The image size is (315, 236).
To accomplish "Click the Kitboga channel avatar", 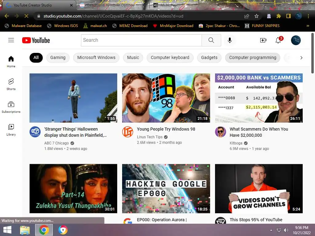I will 221,132.
